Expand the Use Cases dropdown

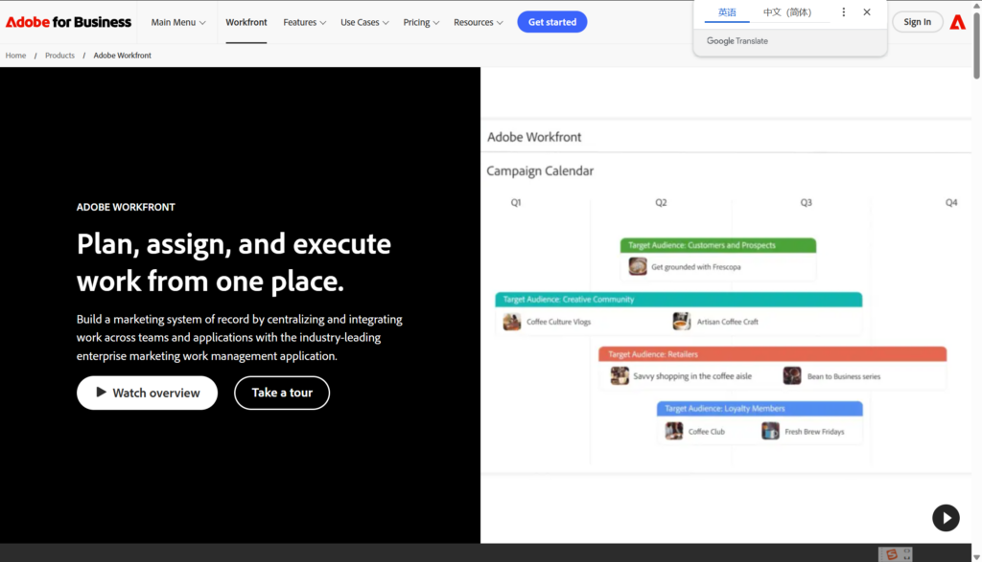click(364, 22)
